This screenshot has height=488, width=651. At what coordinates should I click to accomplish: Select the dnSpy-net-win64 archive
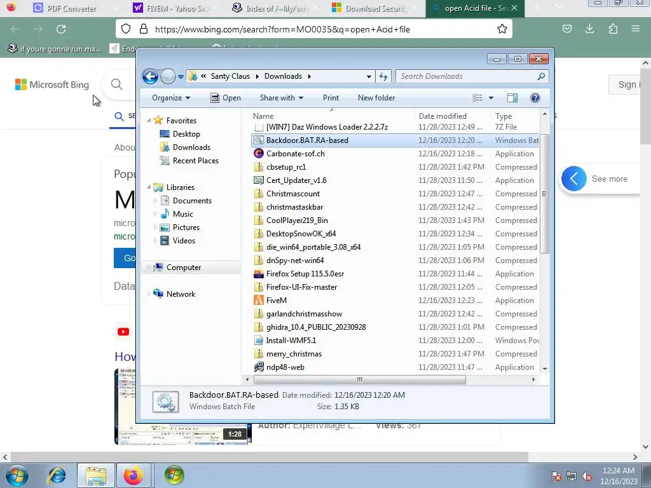(x=295, y=261)
